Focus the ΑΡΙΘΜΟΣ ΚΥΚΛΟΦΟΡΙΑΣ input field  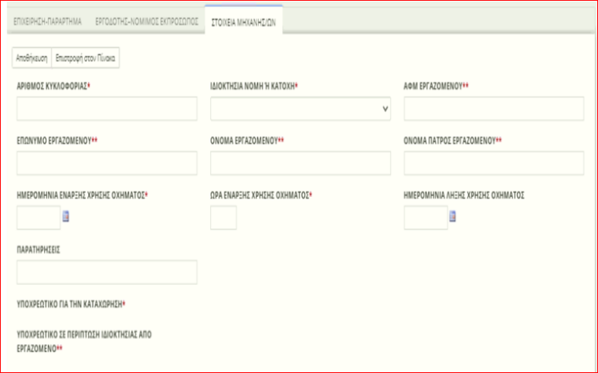(107, 110)
